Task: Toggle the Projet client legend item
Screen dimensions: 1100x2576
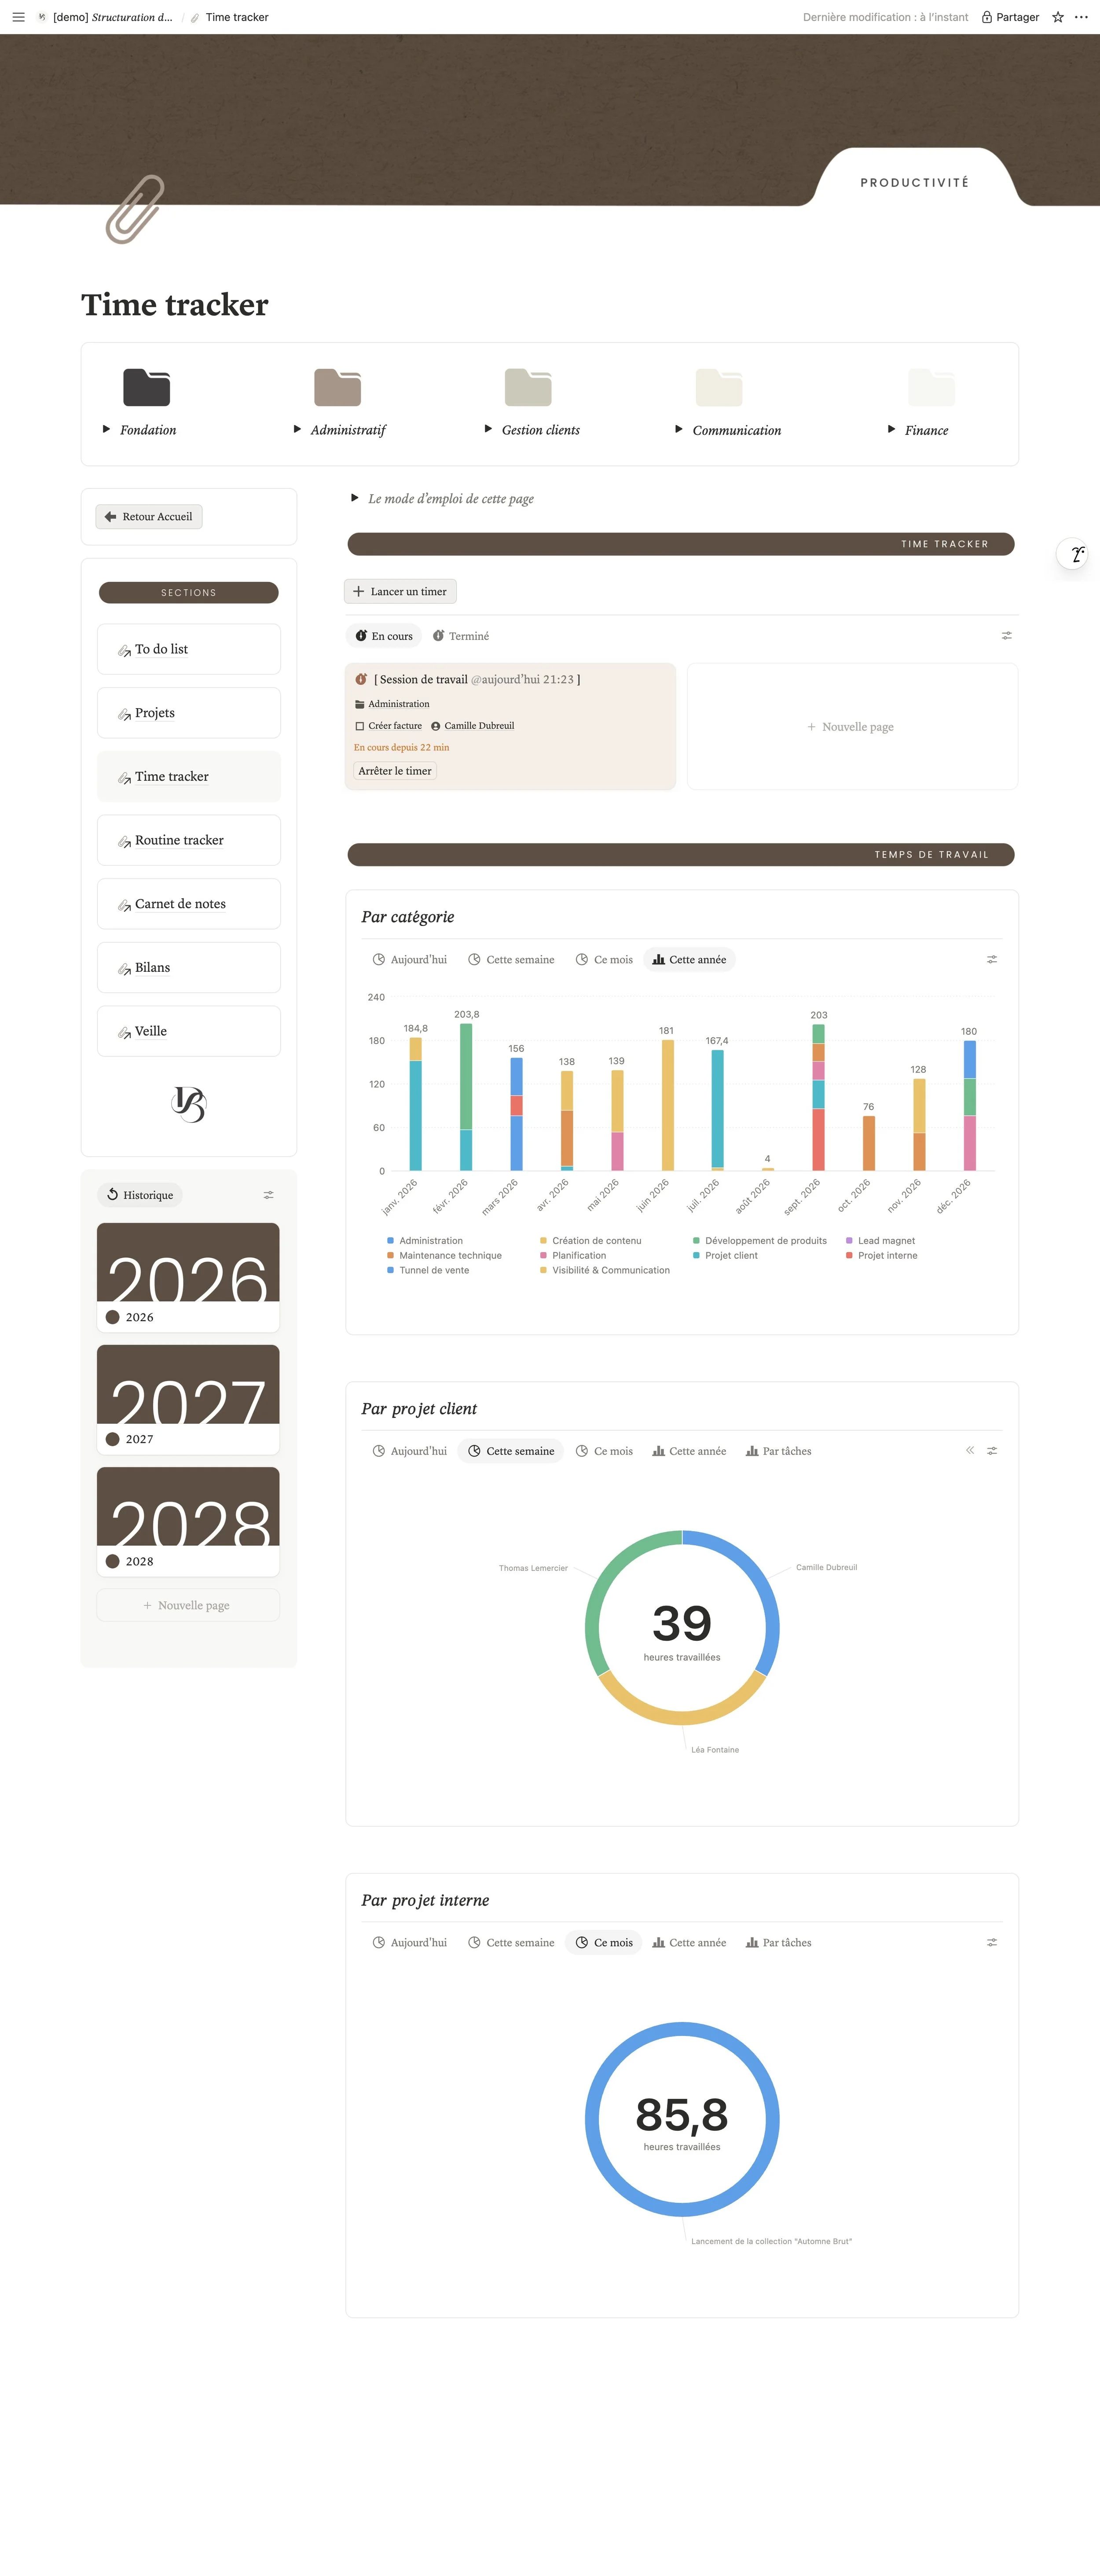Action: pyautogui.click(x=725, y=1256)
